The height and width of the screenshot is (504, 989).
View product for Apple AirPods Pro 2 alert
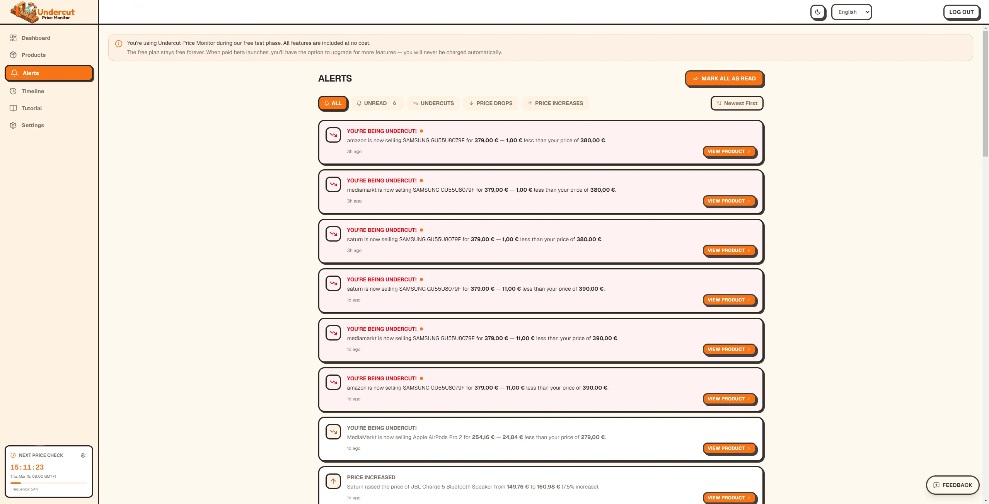pos(728,448)
